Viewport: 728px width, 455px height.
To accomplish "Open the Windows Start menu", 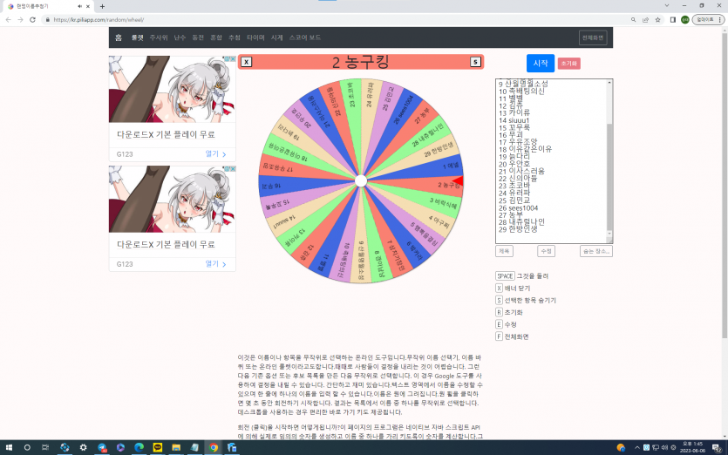I will (x=9, y=447).
